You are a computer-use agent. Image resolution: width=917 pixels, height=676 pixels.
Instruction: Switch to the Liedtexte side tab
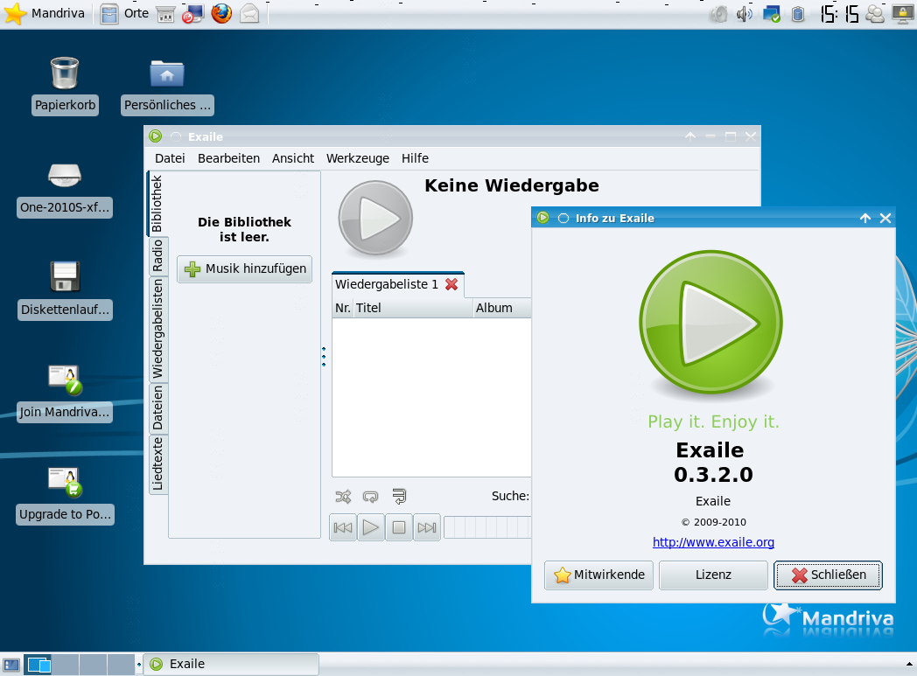157,463
